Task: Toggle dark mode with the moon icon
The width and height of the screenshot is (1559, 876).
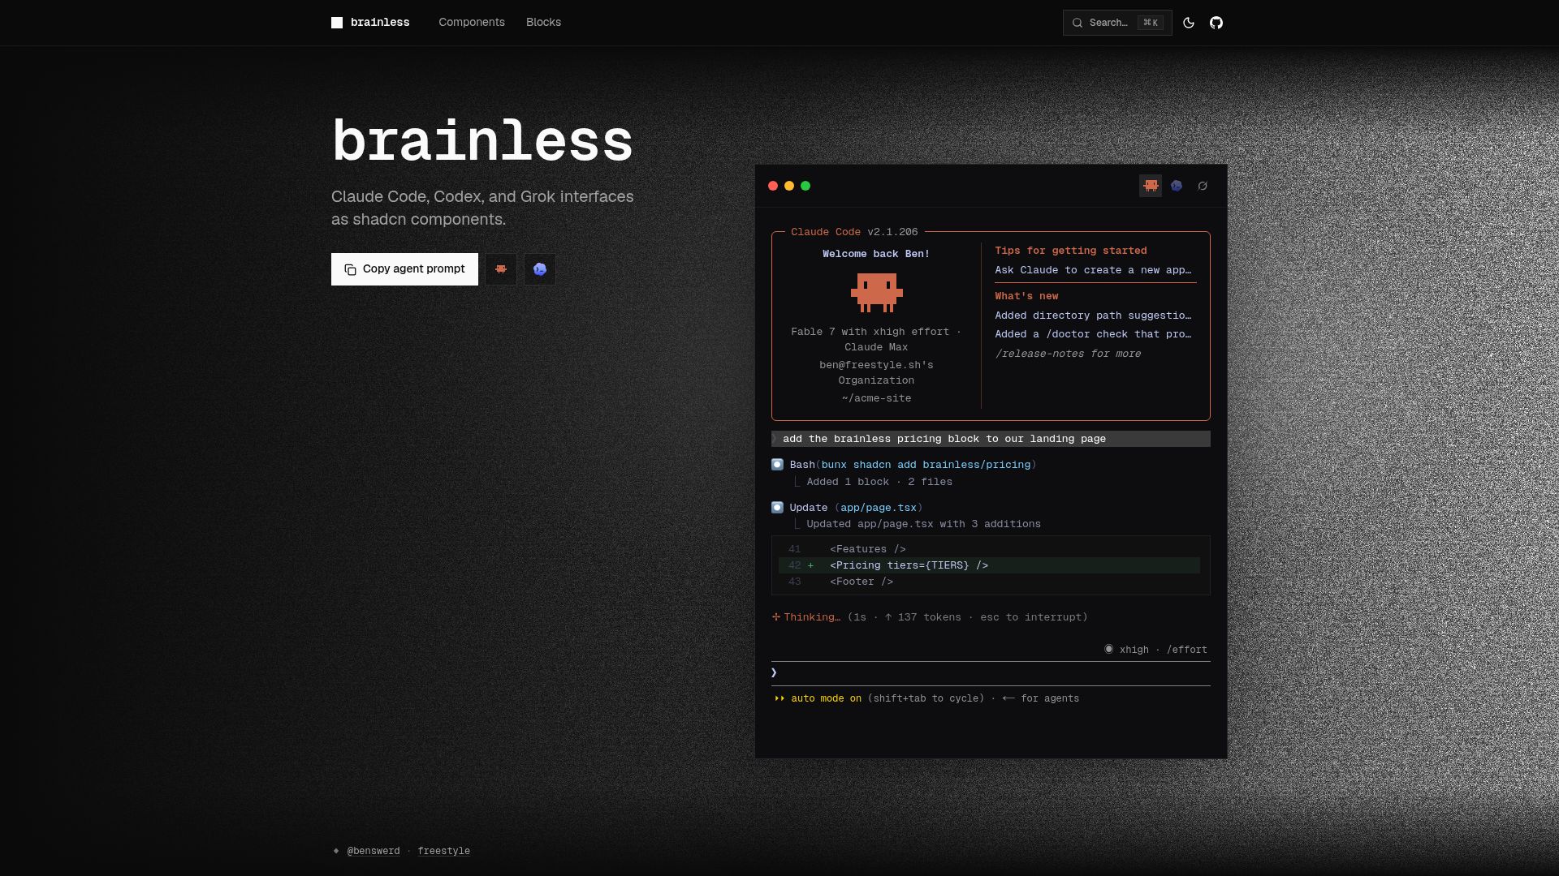Action: point(1189,23)
